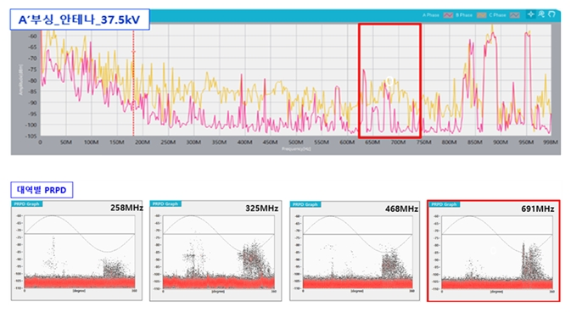Click the zoom magnifier icon in spectrum header
571x312 pixels.
(x=541, y=14)
